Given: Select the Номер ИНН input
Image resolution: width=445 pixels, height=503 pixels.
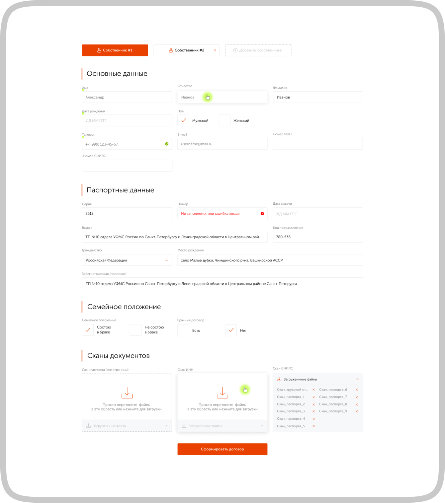Looking at the screenshot, I should tap(318, 144).
